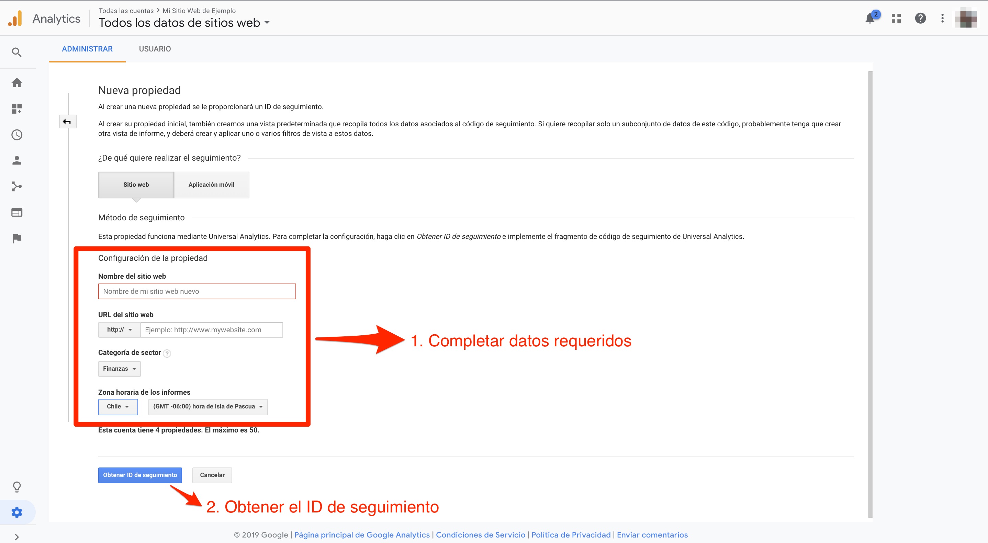Viewport: 988px width, 543px height.
Task: Open the Discover lightbulb icon
Action: 16,487
